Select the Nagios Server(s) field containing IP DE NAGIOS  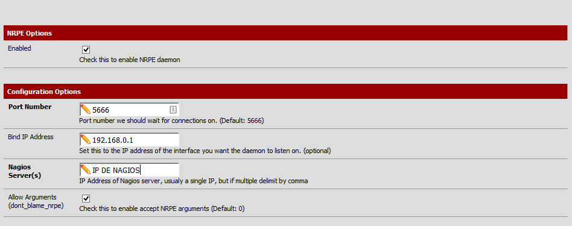coord(129,170)
